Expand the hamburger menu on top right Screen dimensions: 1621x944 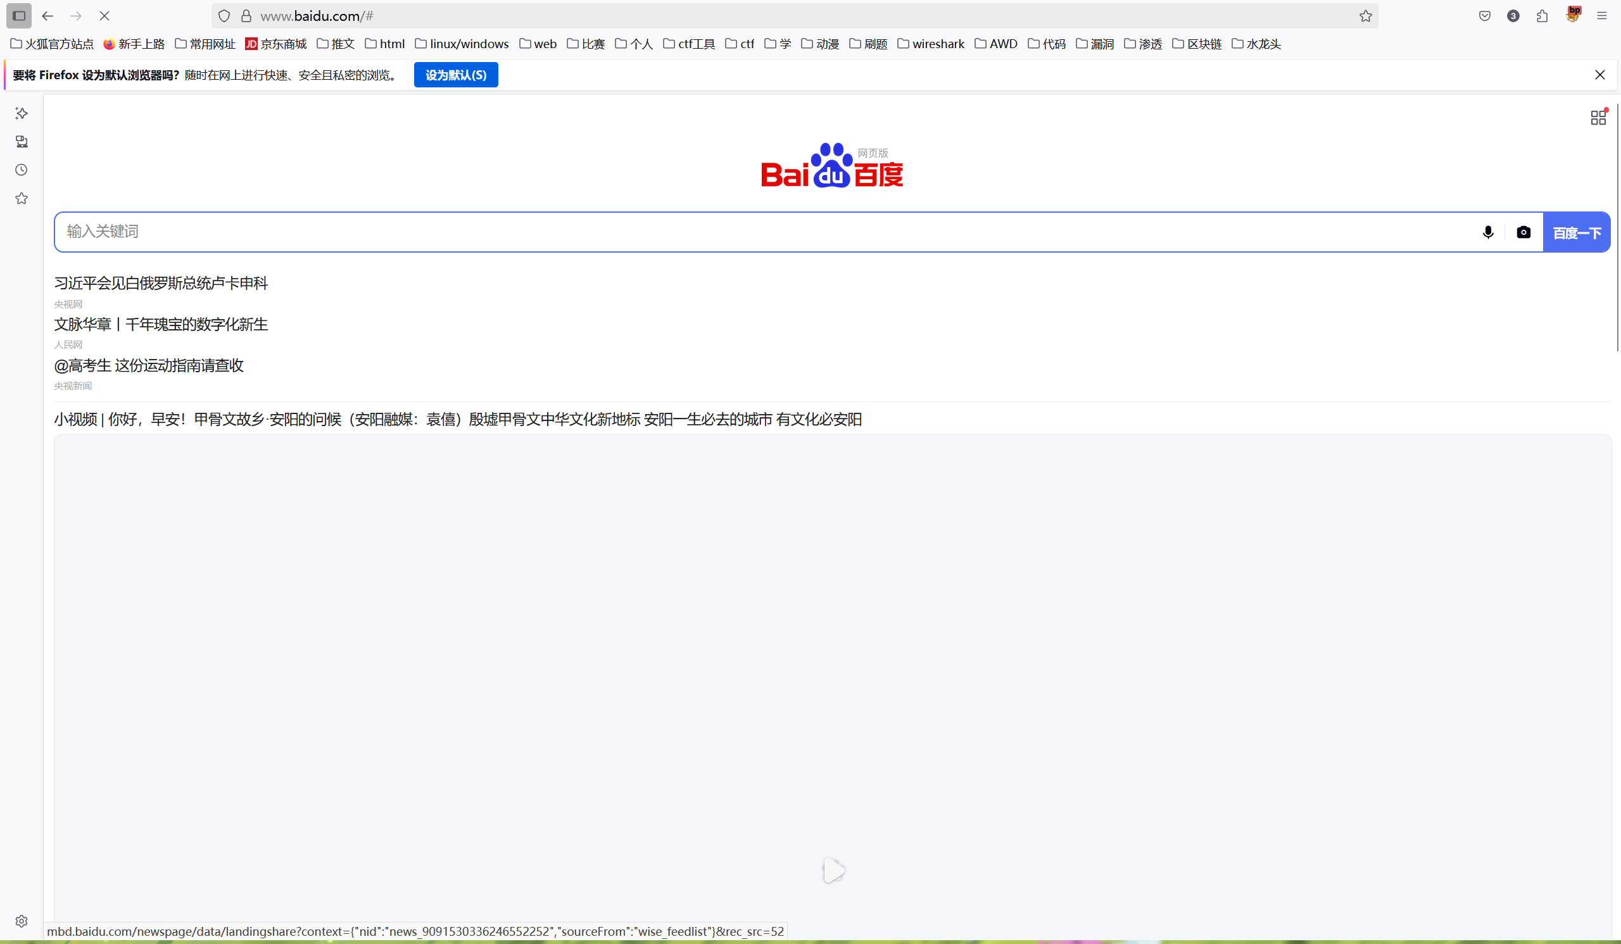(1603, 15)
